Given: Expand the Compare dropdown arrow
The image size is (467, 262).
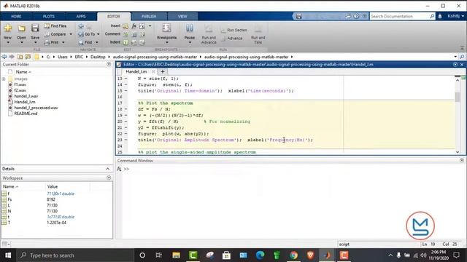Looking at the screenshot, I should pos(71,34).
